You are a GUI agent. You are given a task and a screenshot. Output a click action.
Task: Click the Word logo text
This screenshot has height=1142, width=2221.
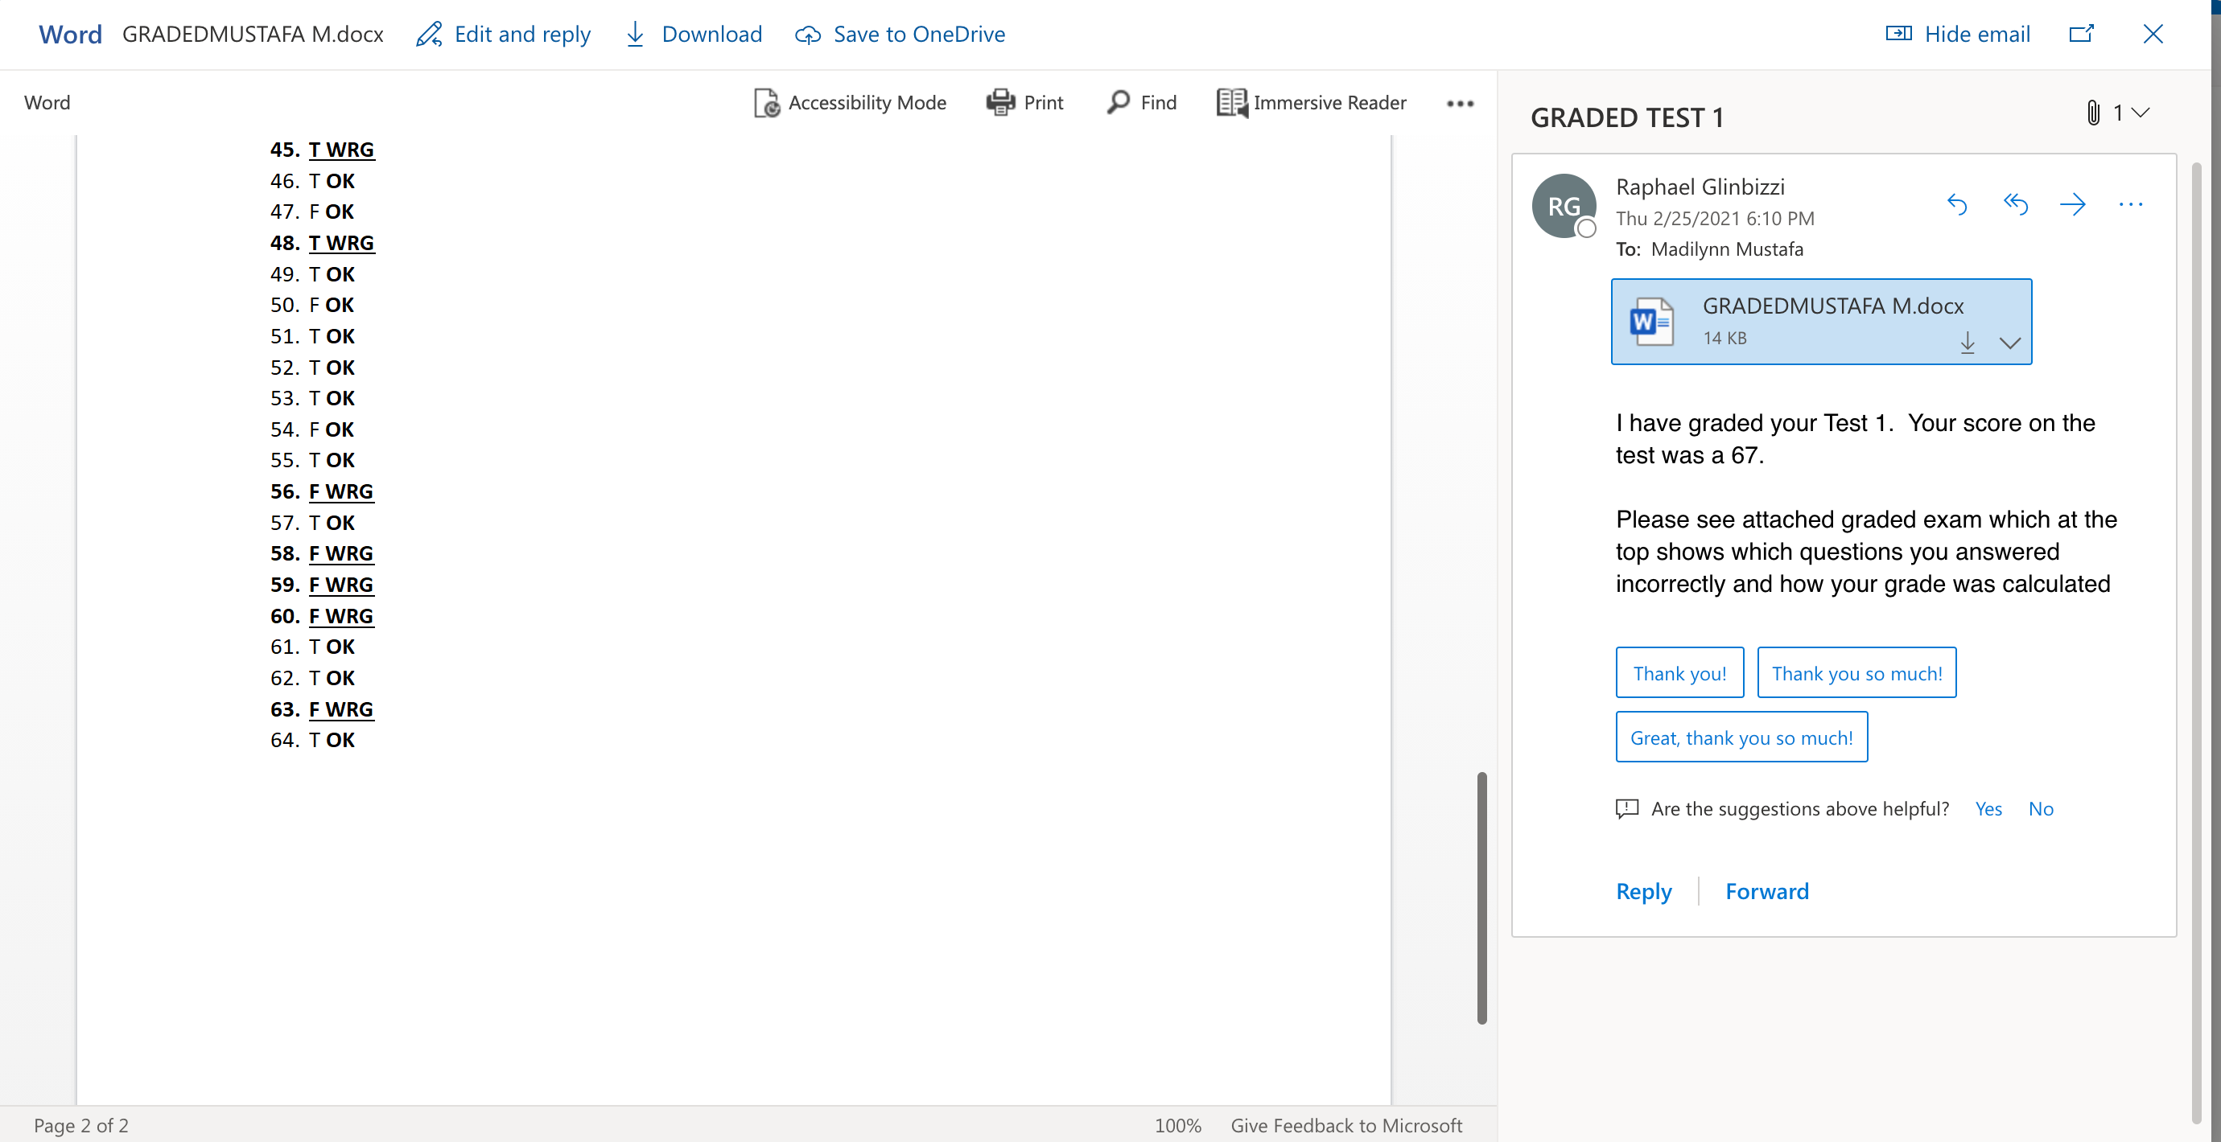70,35
